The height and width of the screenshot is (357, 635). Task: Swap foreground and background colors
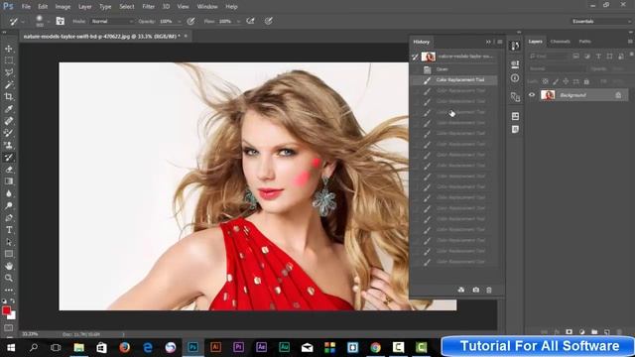click(13, 301)
